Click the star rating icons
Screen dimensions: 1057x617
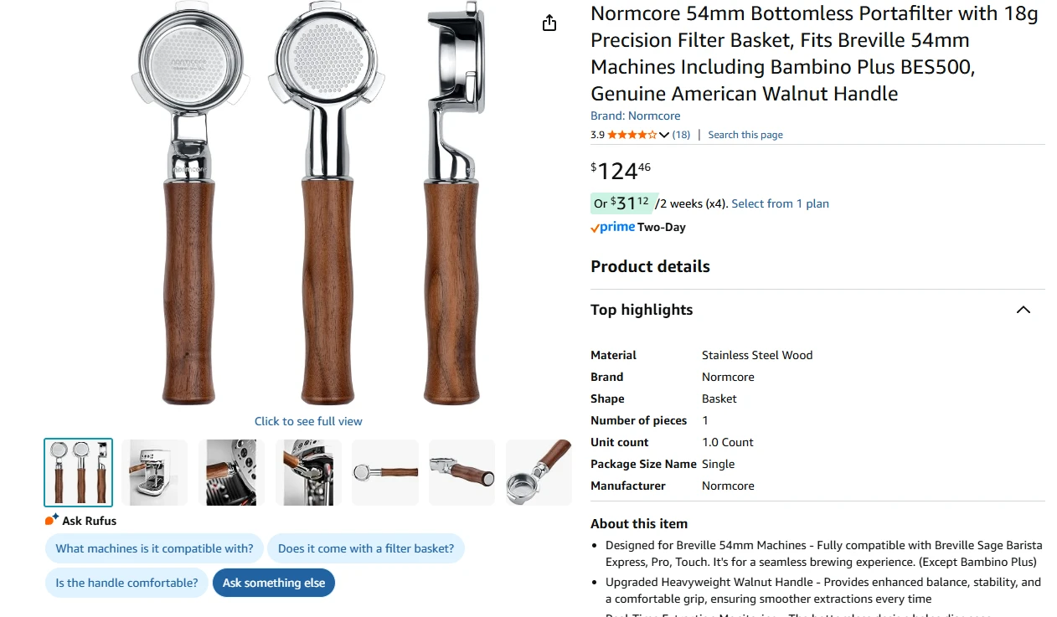tap(632, 135)
